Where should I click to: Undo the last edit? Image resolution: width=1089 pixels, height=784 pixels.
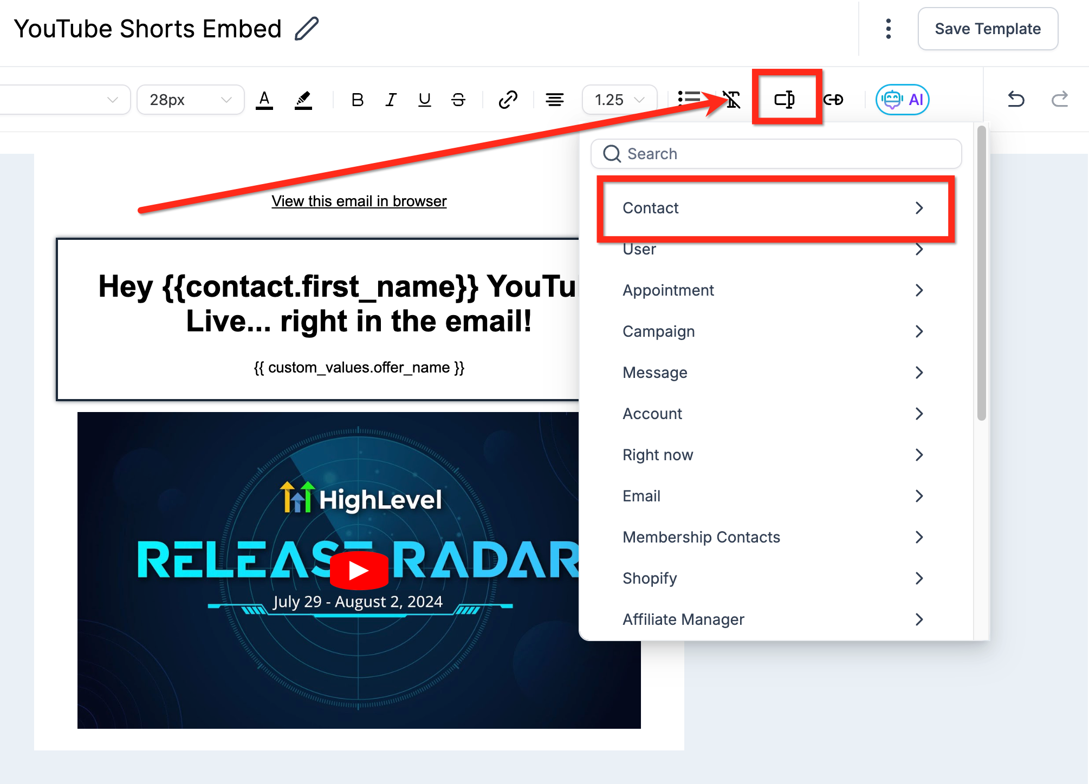click(x=1016, y=100)
